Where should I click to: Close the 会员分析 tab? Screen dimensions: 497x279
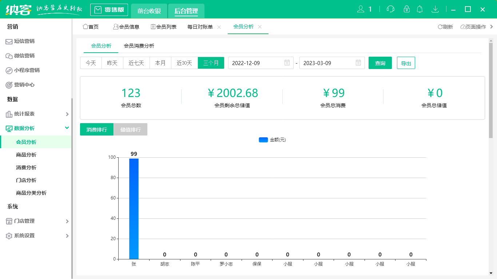coord(260,27)
